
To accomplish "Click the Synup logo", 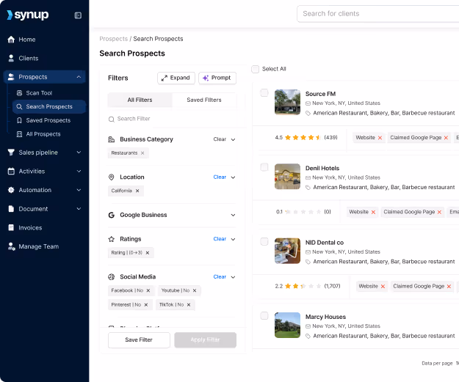I will click(28, 15).
